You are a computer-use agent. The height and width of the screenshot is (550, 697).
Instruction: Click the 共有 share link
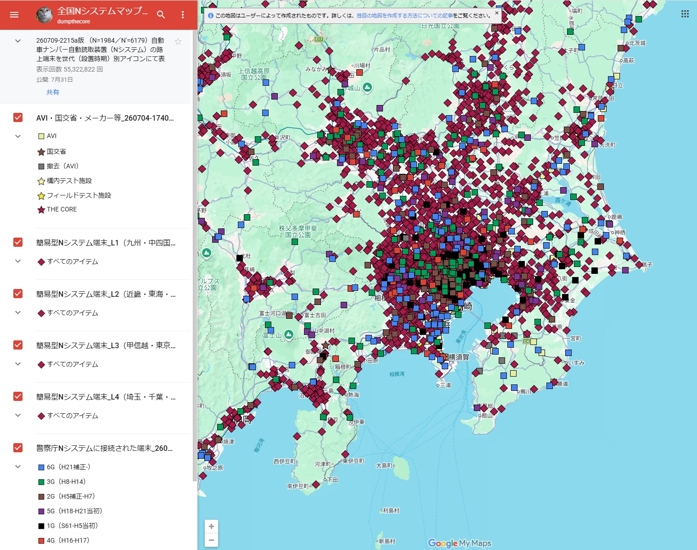pos(52,92)
